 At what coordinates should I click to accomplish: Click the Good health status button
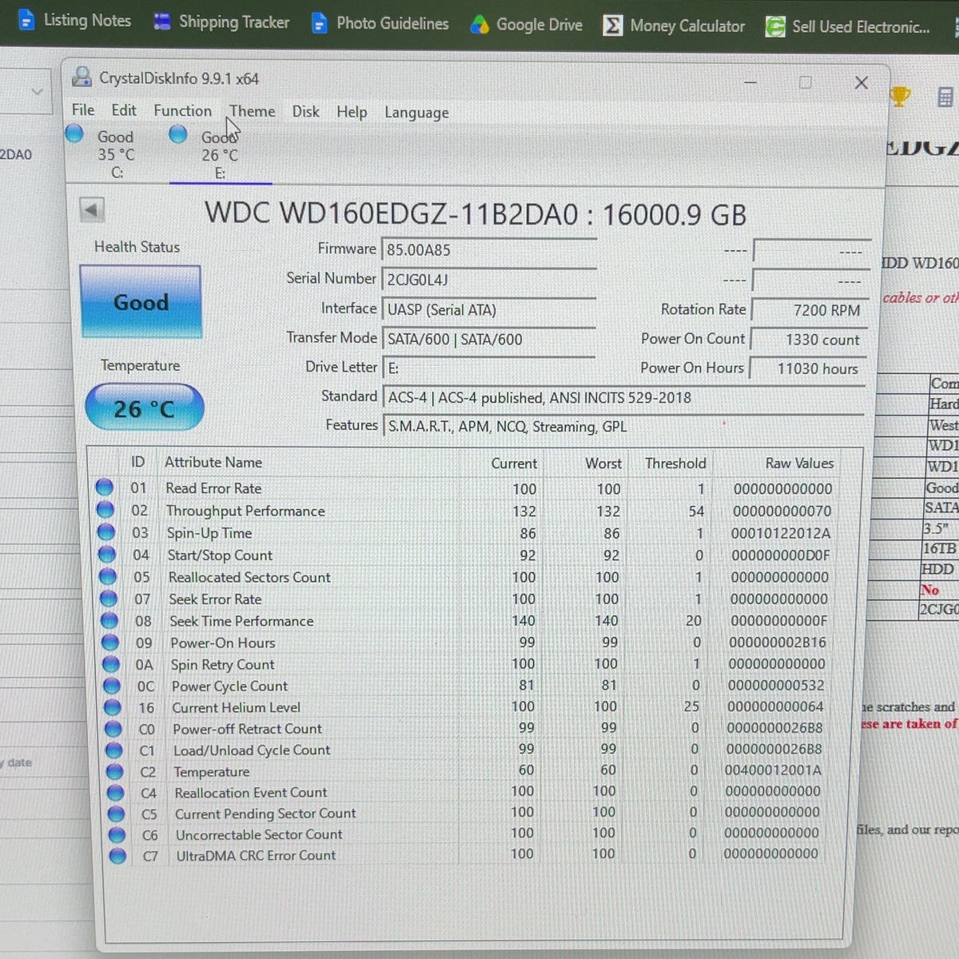click(141, 302)
